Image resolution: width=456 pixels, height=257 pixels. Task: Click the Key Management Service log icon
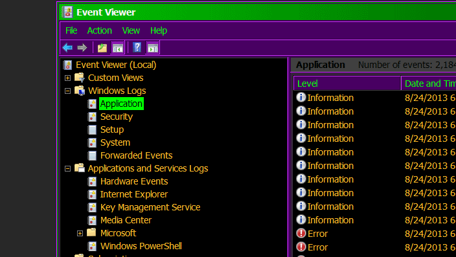point(92,207)
